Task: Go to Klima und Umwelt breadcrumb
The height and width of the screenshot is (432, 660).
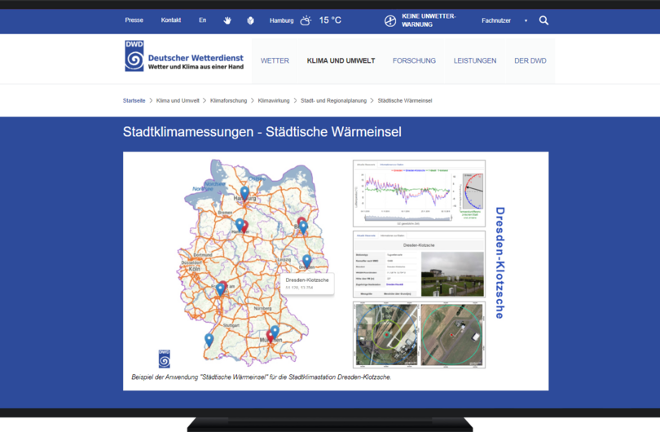Action: click(178, 100)
